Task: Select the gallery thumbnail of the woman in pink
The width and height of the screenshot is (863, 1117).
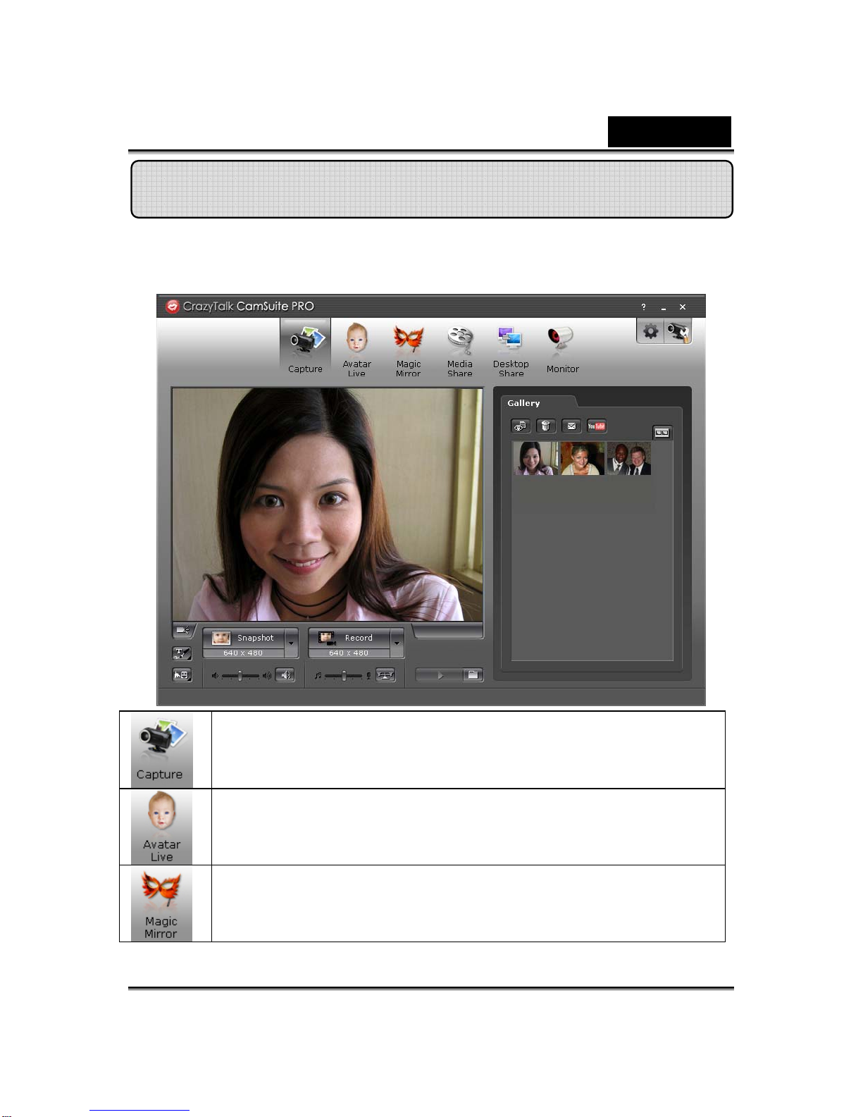Action: tap(535, 458)
